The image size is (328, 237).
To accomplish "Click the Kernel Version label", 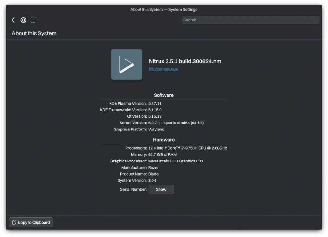I will tap(133, 123).
